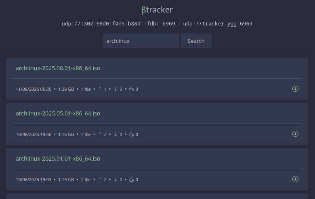Go to βtracker home title link
315x199 pixels.
point(157,10)
